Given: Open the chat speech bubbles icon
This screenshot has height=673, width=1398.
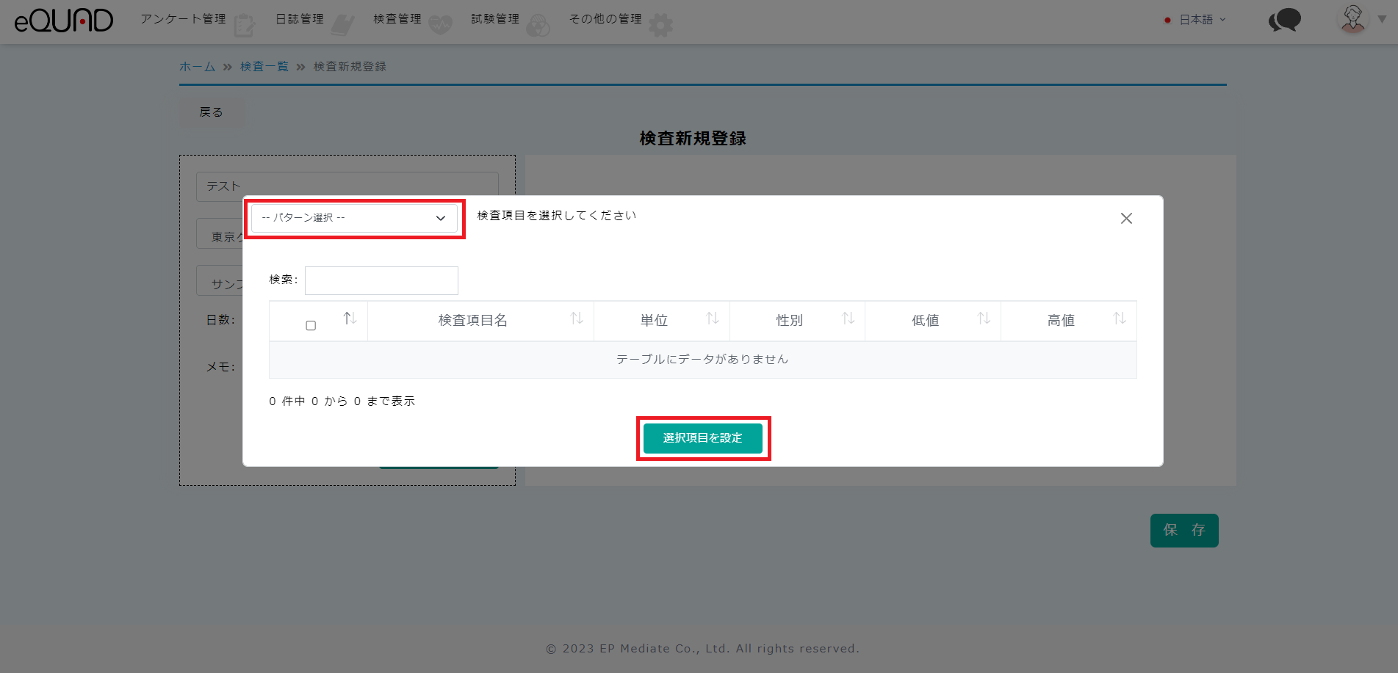Looking at the screenshot, I should 1284,20.
